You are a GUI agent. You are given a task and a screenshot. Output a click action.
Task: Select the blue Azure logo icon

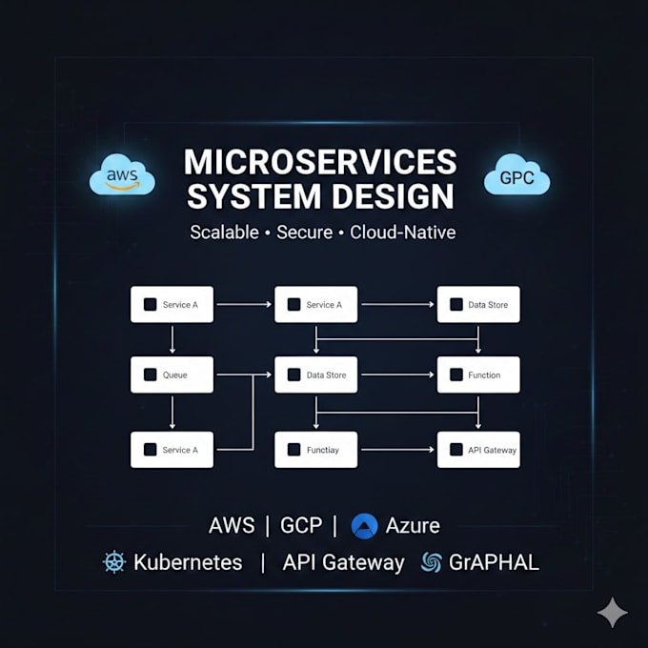[x=364, y=526]
